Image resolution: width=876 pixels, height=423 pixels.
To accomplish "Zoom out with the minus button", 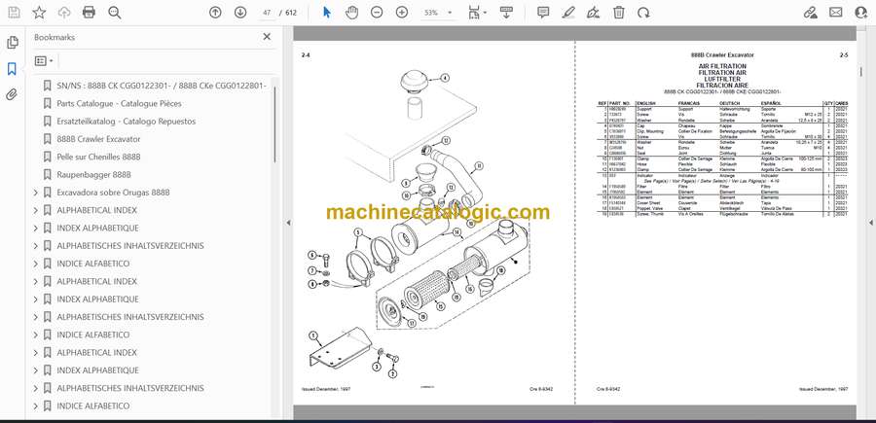I will (377, 13).
